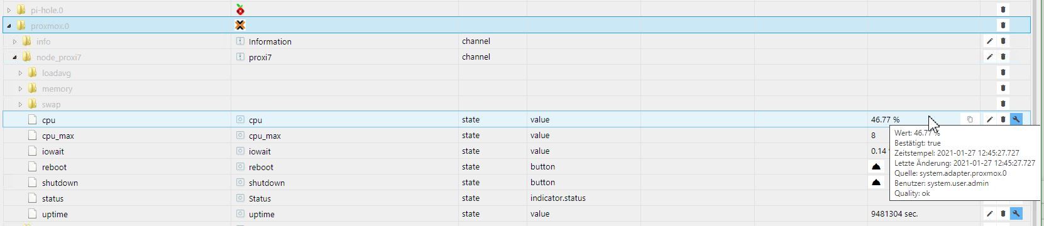Trigger the shutdown button state
This screenshot has width=1044, height=226.
876,182
